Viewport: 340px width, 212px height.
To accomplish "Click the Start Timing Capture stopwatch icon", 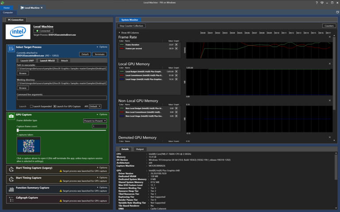I will tap(11, 179).
